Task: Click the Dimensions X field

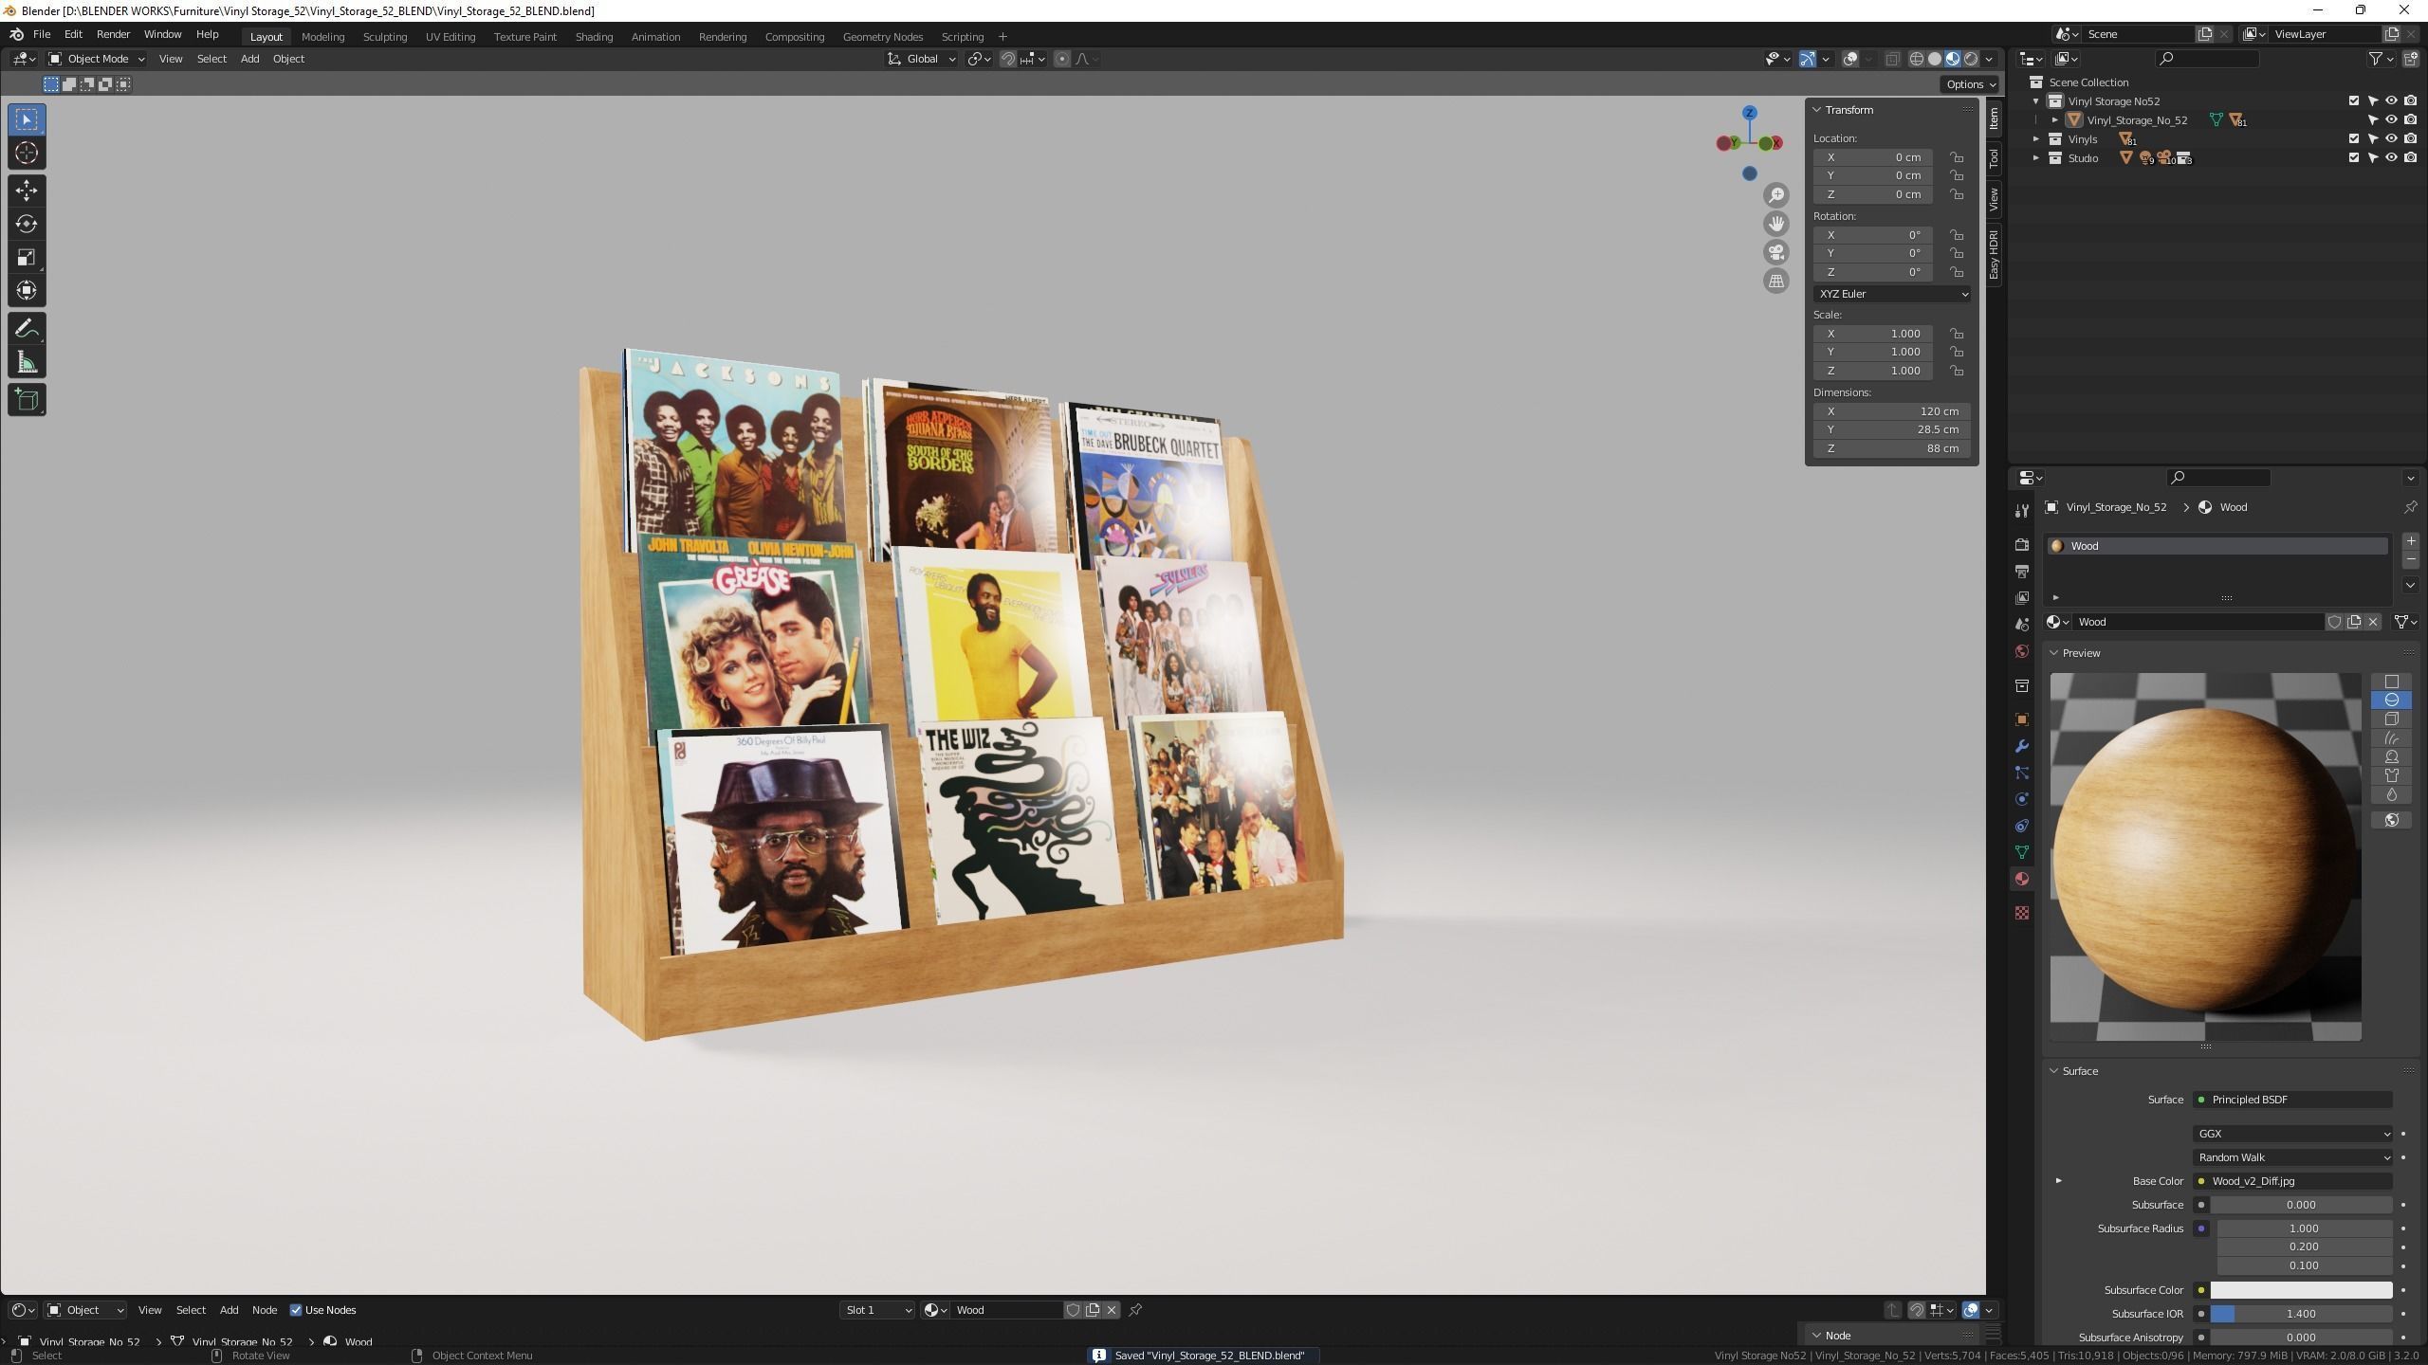Action: tap(1892, 411)
